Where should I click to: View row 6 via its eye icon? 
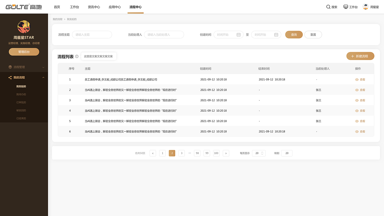357,132
